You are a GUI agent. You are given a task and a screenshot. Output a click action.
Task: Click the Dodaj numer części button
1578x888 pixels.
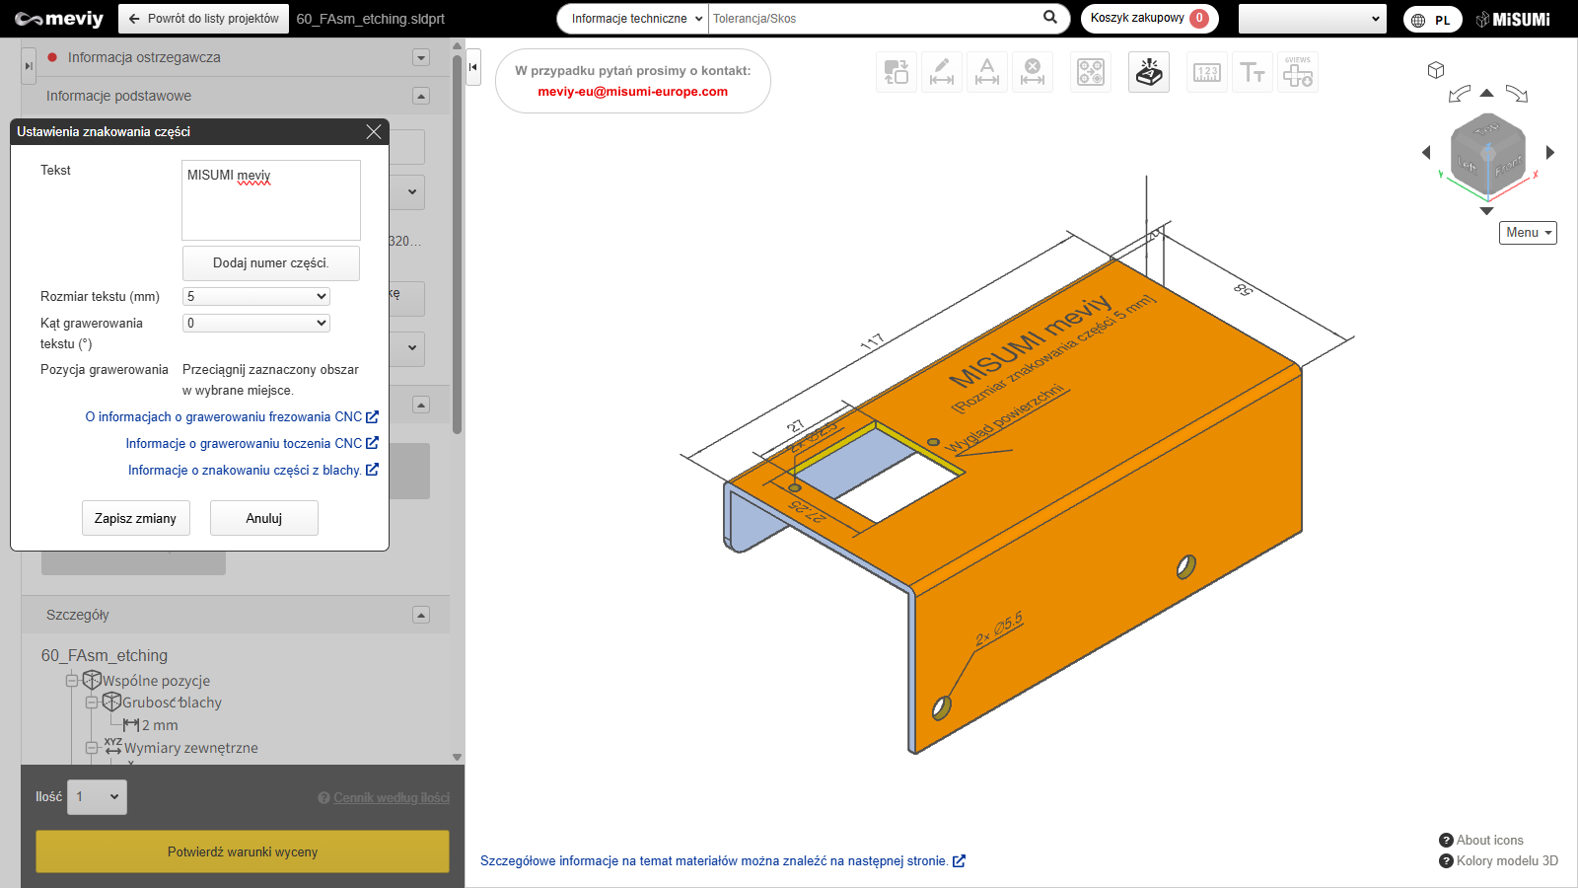coord(271,263)
